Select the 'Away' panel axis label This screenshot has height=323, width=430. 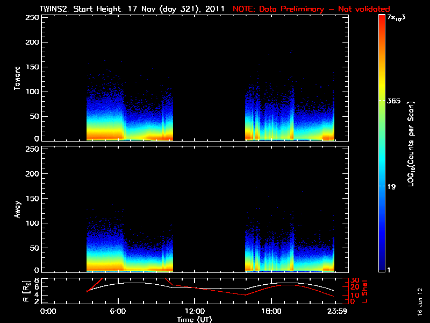coord(18,209)
